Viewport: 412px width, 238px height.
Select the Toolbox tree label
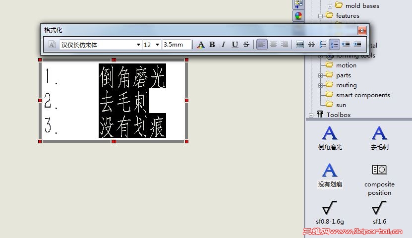click(339, 115)
